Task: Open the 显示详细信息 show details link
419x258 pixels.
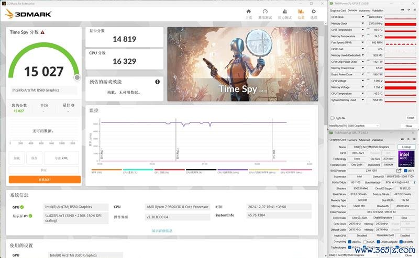Action: tap(162, 231)
